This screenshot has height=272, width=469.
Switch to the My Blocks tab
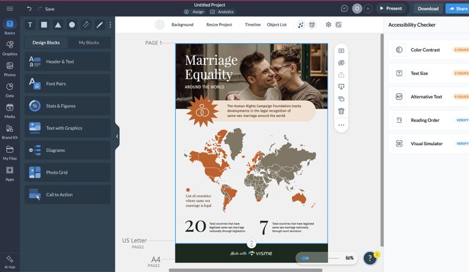(89, 43)
